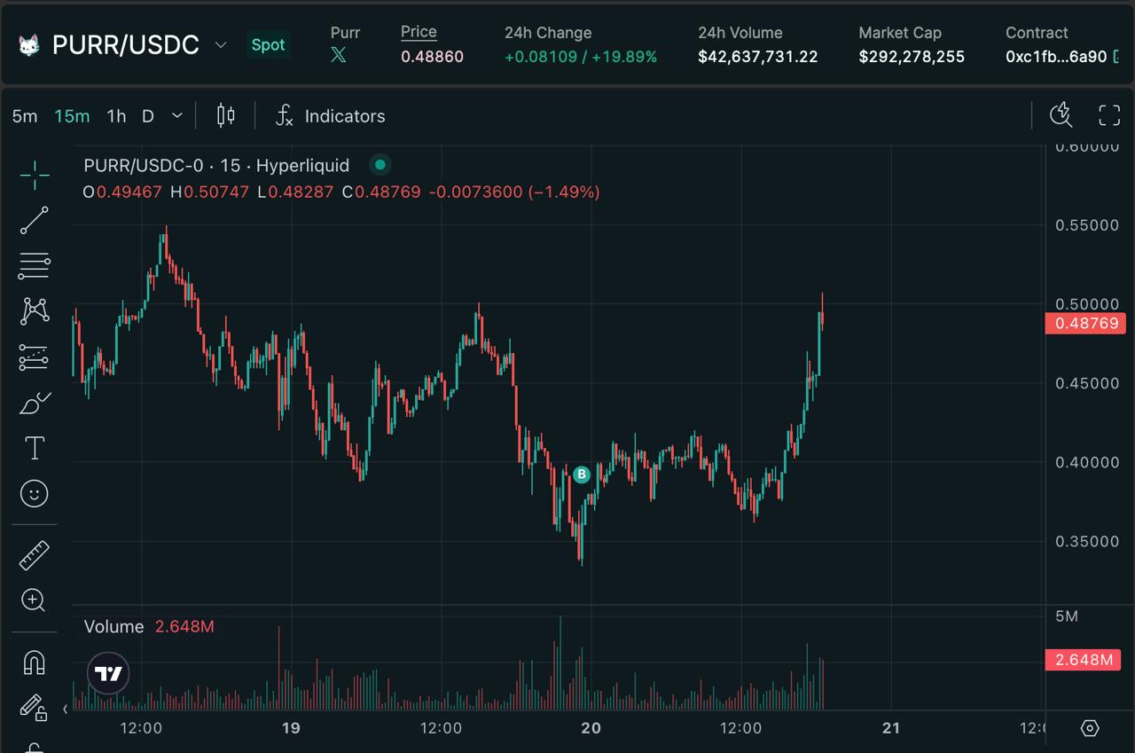The height and width of the screenshot is (753, 1135).
Task: Activate the zoom in tool
Action: (34, 600)
